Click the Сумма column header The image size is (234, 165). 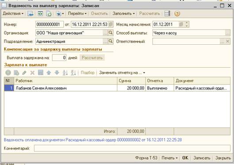point(131,81)
